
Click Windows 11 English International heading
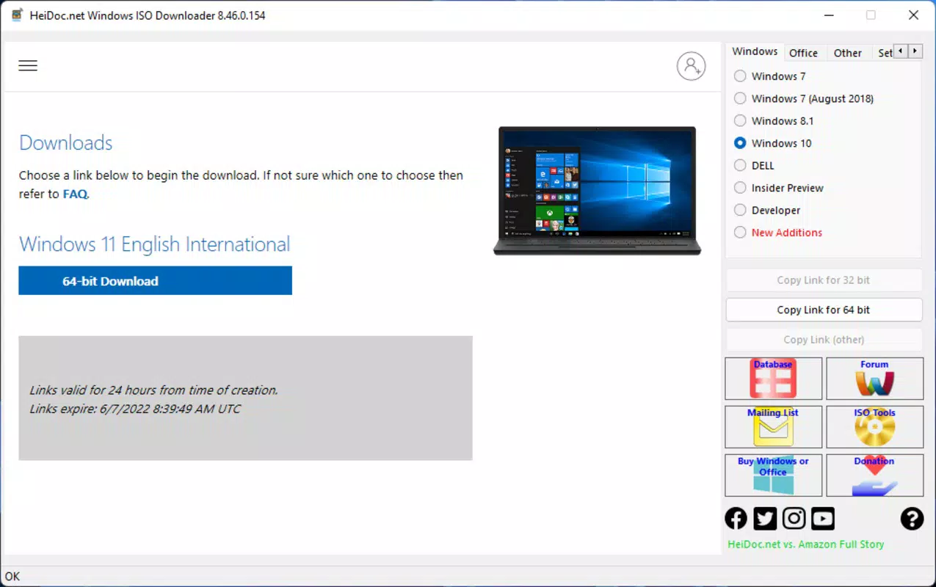(154, 244)
